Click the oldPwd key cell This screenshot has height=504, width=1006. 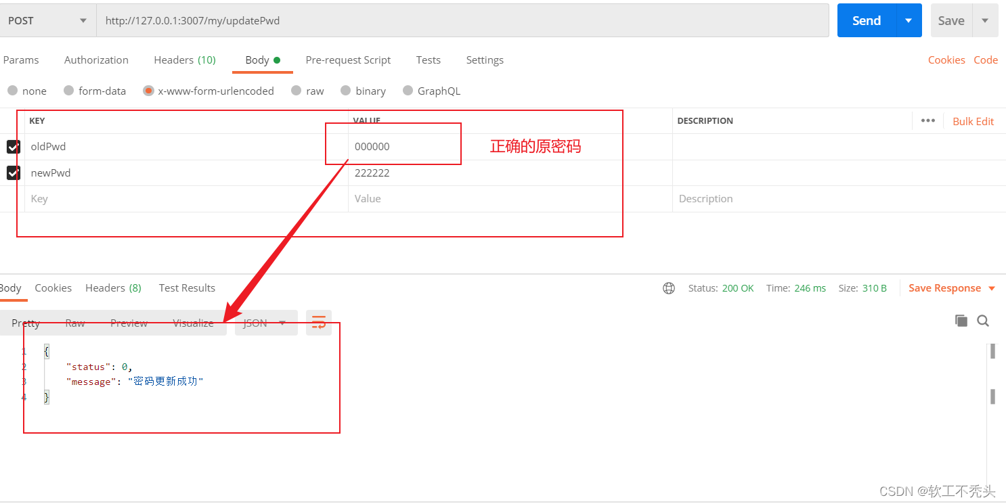pyautogui.click(x=186, y=146)
